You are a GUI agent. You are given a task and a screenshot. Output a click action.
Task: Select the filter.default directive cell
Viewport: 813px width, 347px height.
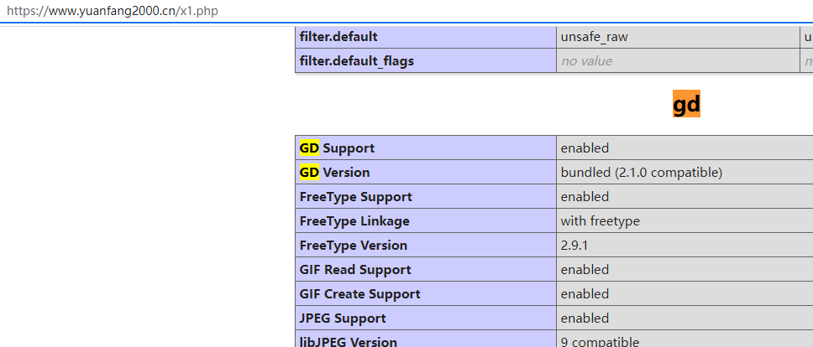pos(338,37)
